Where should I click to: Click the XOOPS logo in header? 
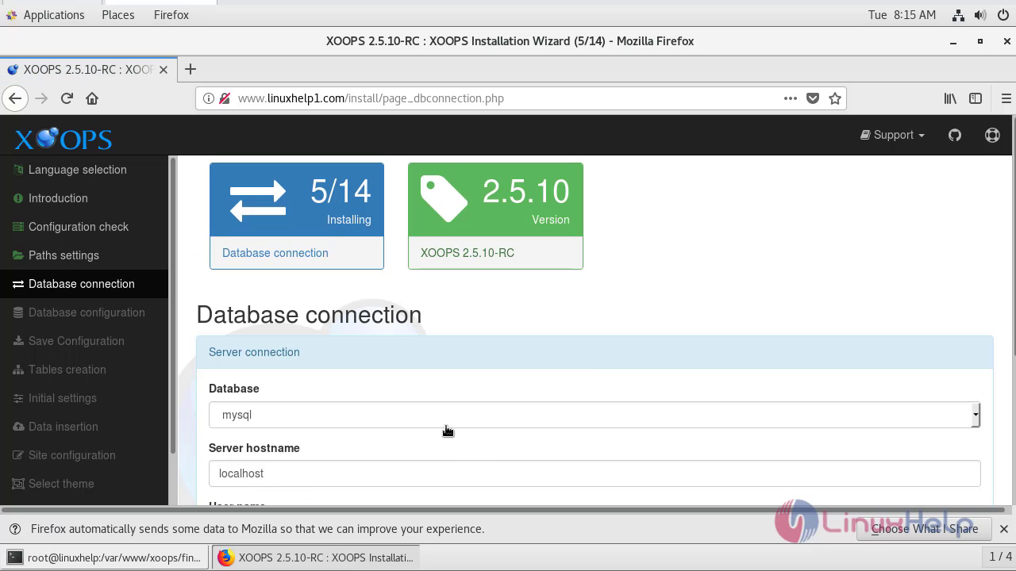click(63, 139)
